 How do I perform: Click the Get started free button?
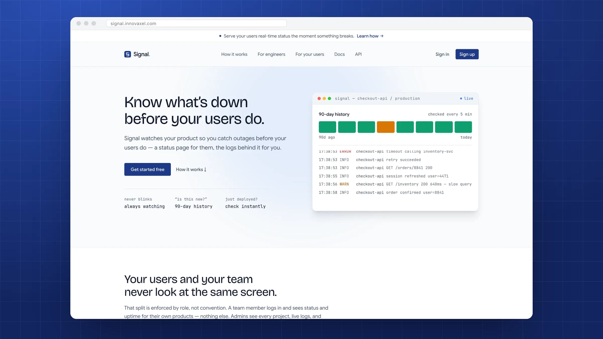[x=147, y=169]
